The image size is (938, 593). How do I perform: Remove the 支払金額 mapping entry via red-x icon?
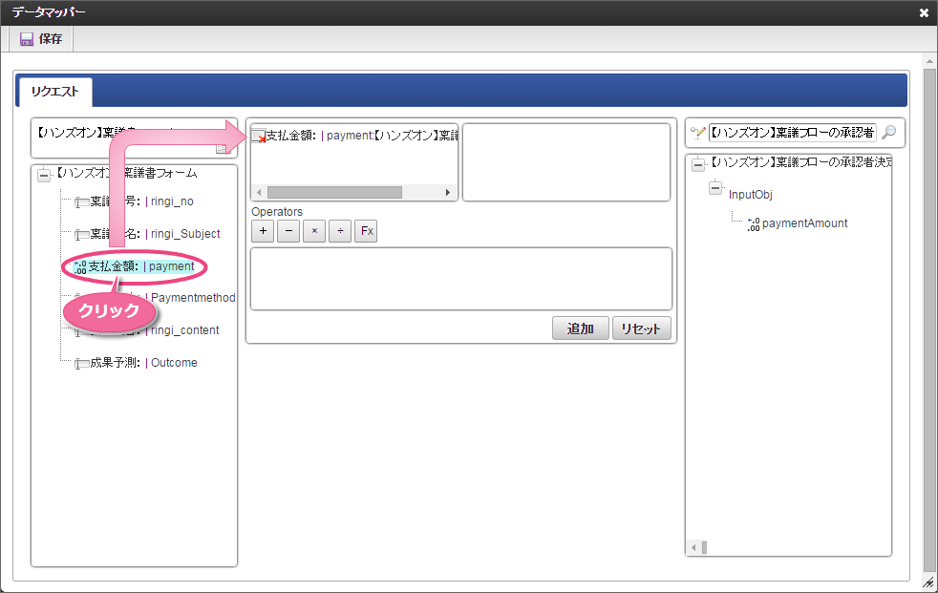pos(259,137)
